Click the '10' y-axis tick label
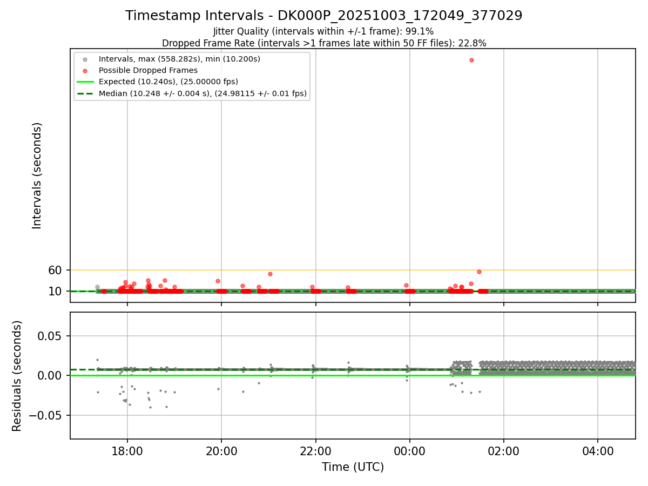Viewport: 648px width, 486px height. tap(56, 292)
